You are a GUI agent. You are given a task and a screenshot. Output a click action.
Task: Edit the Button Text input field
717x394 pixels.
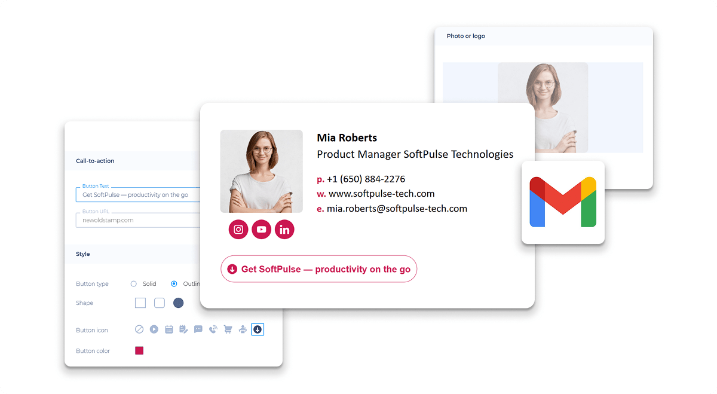[x=138, y=195]
